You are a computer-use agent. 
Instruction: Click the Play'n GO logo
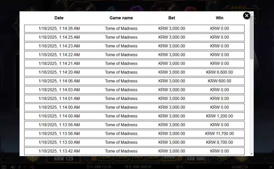click(240, 167)
